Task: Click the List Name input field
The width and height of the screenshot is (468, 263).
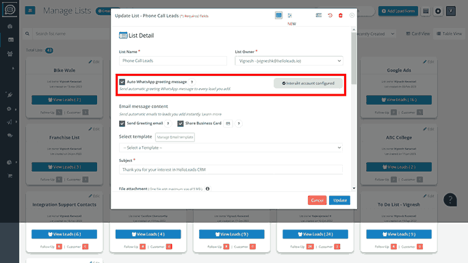Action: [x=173, y=61]
